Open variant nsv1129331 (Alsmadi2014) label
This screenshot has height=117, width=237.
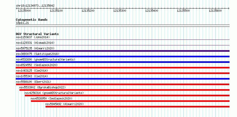(x=35, y=43)
